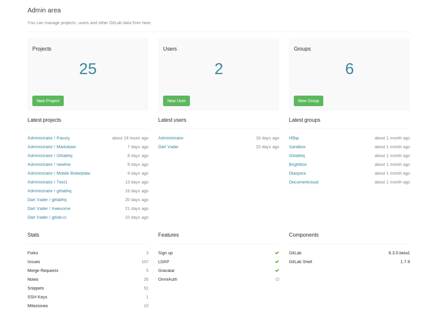Open the Brightbox group
437x315 pixels.
(x=298, y=165)
